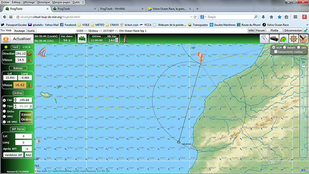Click the green wind status indicator
Screen dimensions: 309x174
[x=6, y=47]
